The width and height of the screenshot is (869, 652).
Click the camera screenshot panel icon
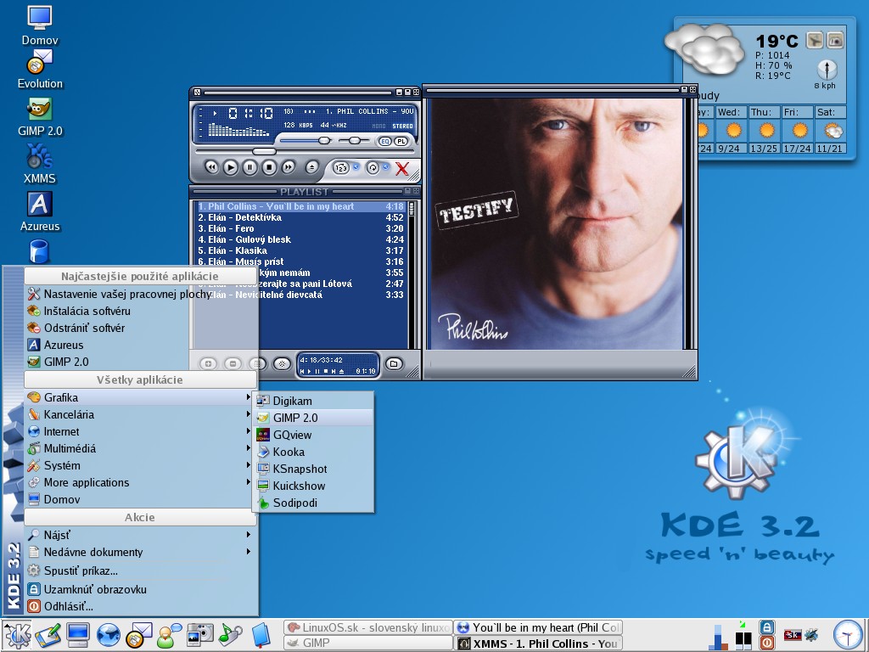click(x=199, y=635)
